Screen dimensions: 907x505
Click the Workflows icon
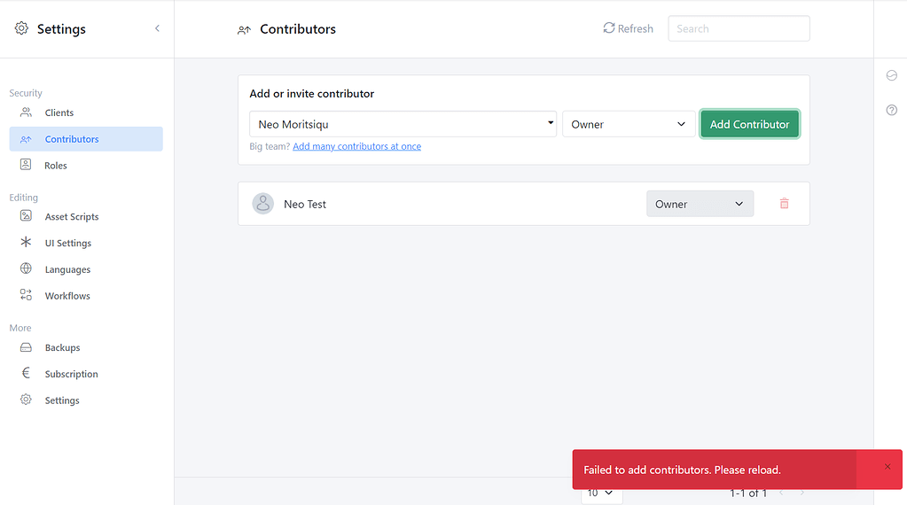click(26, 295)
